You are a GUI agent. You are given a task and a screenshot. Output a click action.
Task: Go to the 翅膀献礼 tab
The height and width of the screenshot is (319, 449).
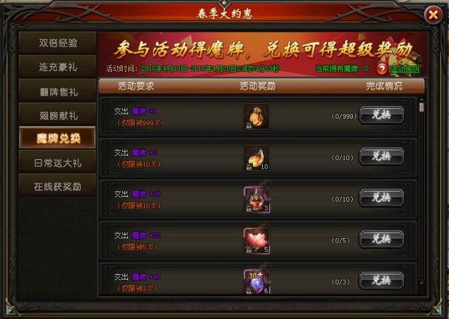pyautogui.click(x=57, y=115)
